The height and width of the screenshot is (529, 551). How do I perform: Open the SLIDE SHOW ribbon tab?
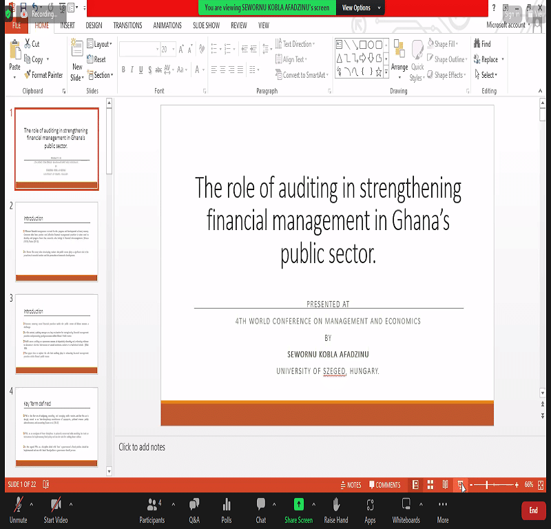pyautogui.click(x=206, y=25)
